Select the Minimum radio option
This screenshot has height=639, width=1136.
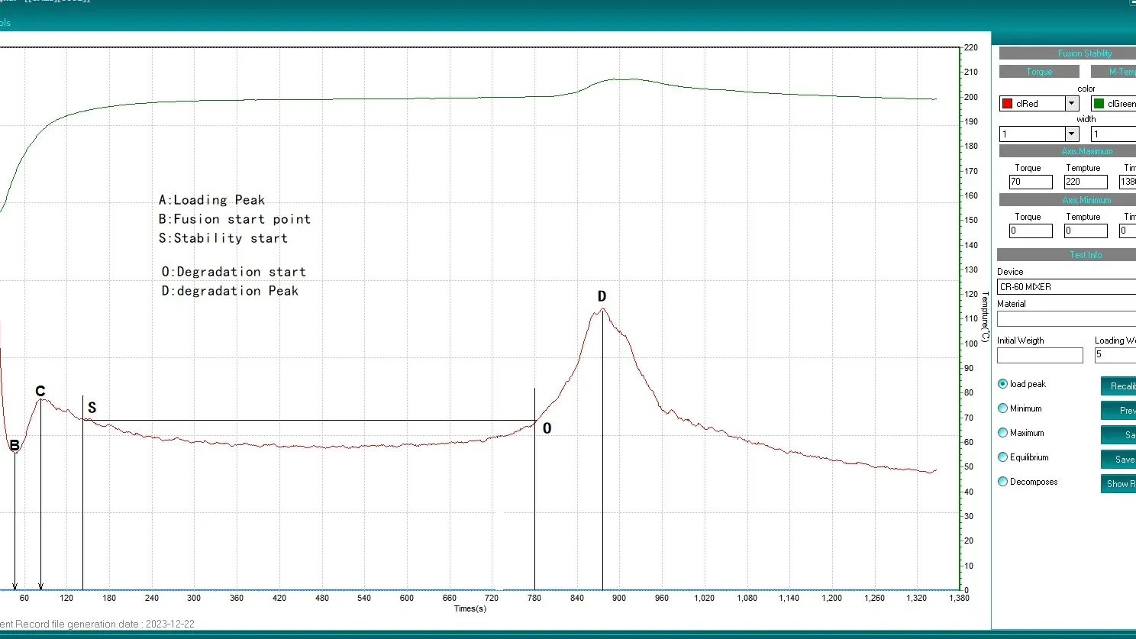pos(1003,408)
